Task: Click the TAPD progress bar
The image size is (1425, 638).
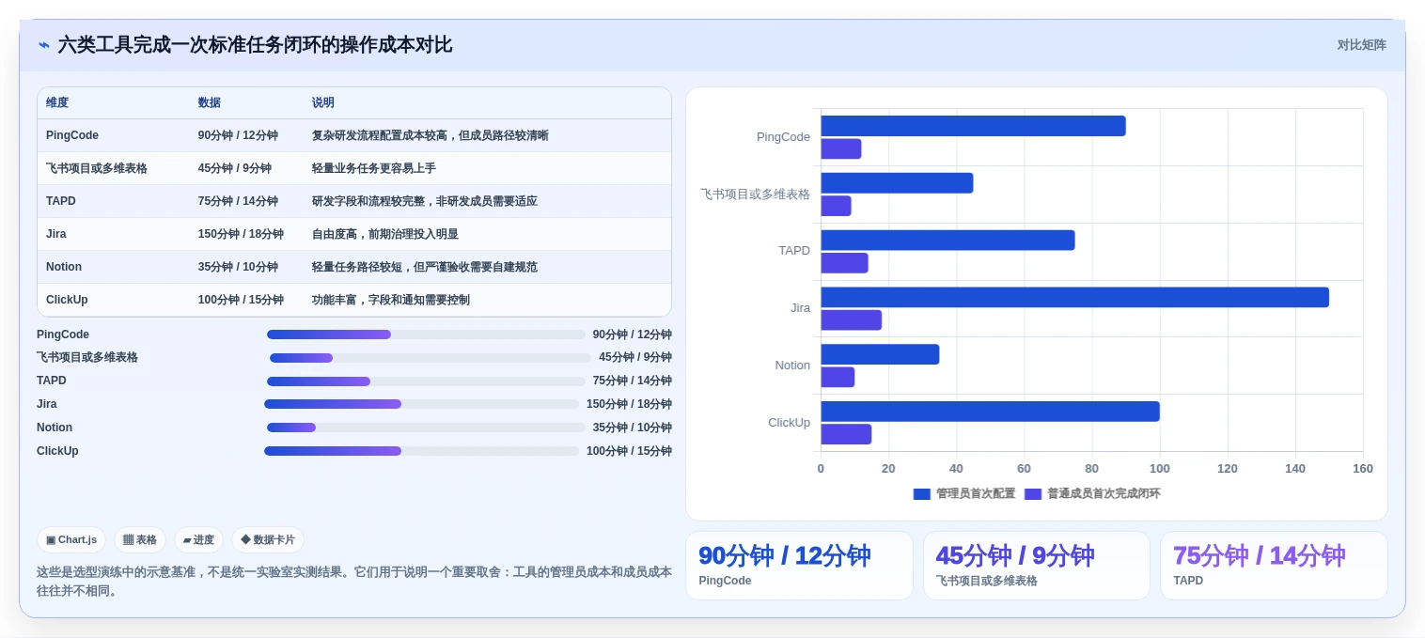Action: pyautogui.click(x=426, y=381)
